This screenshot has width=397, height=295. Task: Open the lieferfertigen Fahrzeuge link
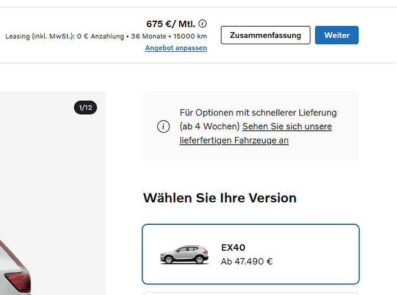pos(256,133)
